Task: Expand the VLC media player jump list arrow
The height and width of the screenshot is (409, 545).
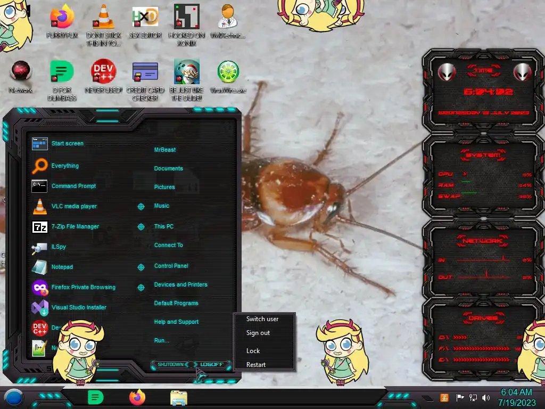Action: 141,207
